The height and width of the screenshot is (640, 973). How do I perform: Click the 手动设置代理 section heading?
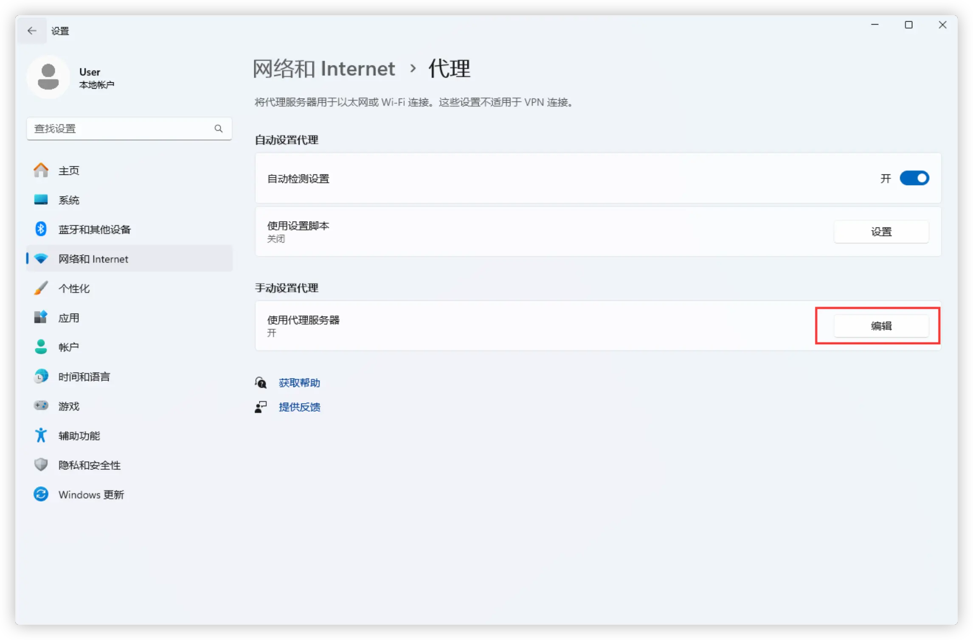point(287,288)
